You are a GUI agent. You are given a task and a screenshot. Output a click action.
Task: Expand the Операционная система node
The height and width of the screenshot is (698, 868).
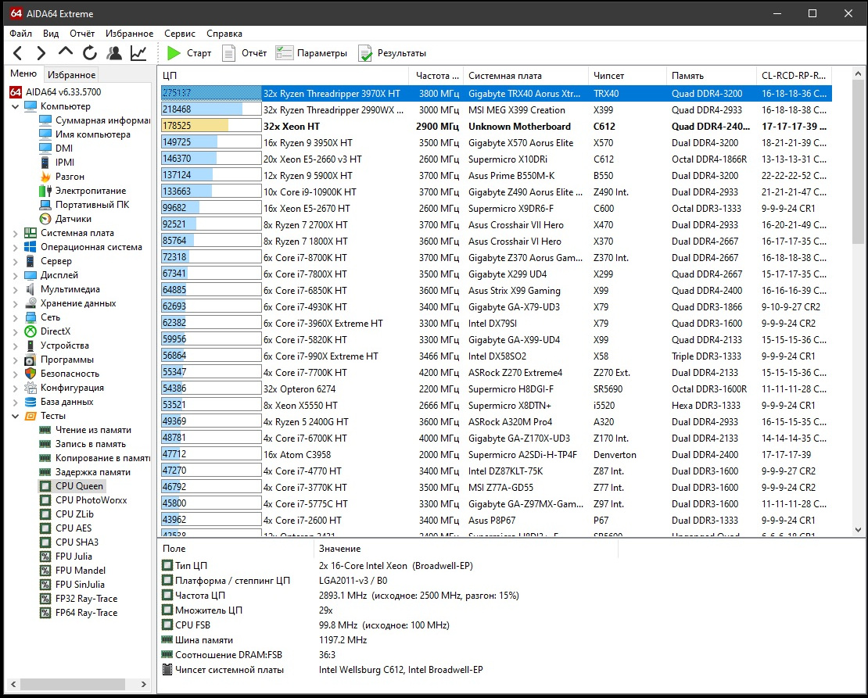coord(16,247)
